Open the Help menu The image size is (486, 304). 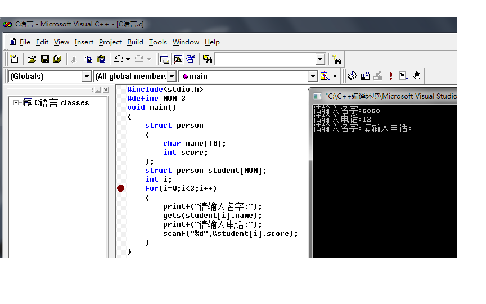tap(212, 42)
